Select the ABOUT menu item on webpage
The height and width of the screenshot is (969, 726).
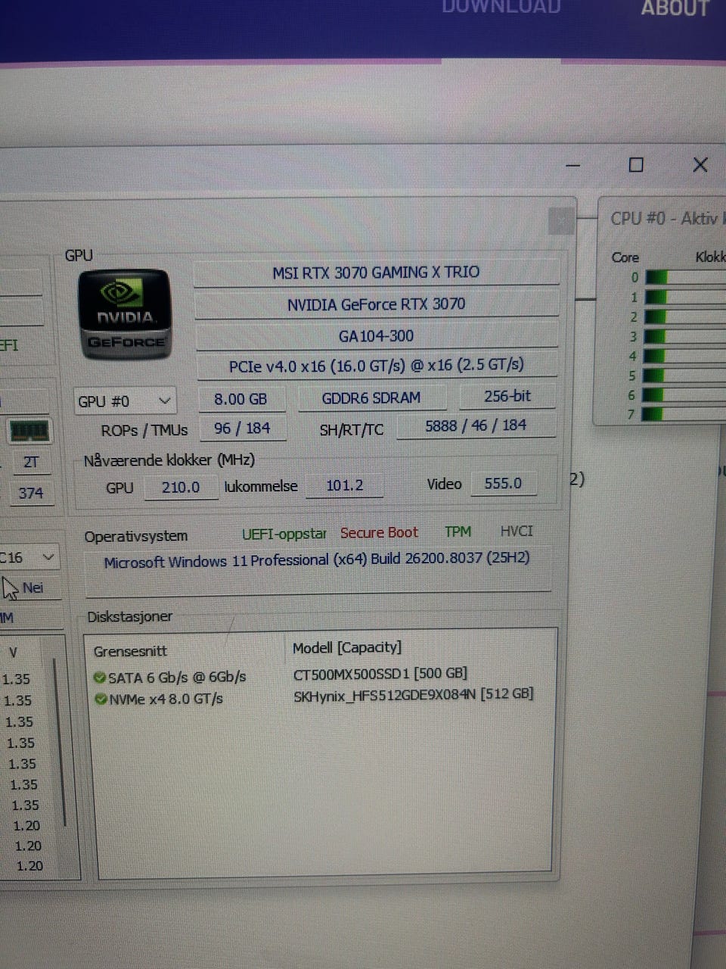pos(675,8)
